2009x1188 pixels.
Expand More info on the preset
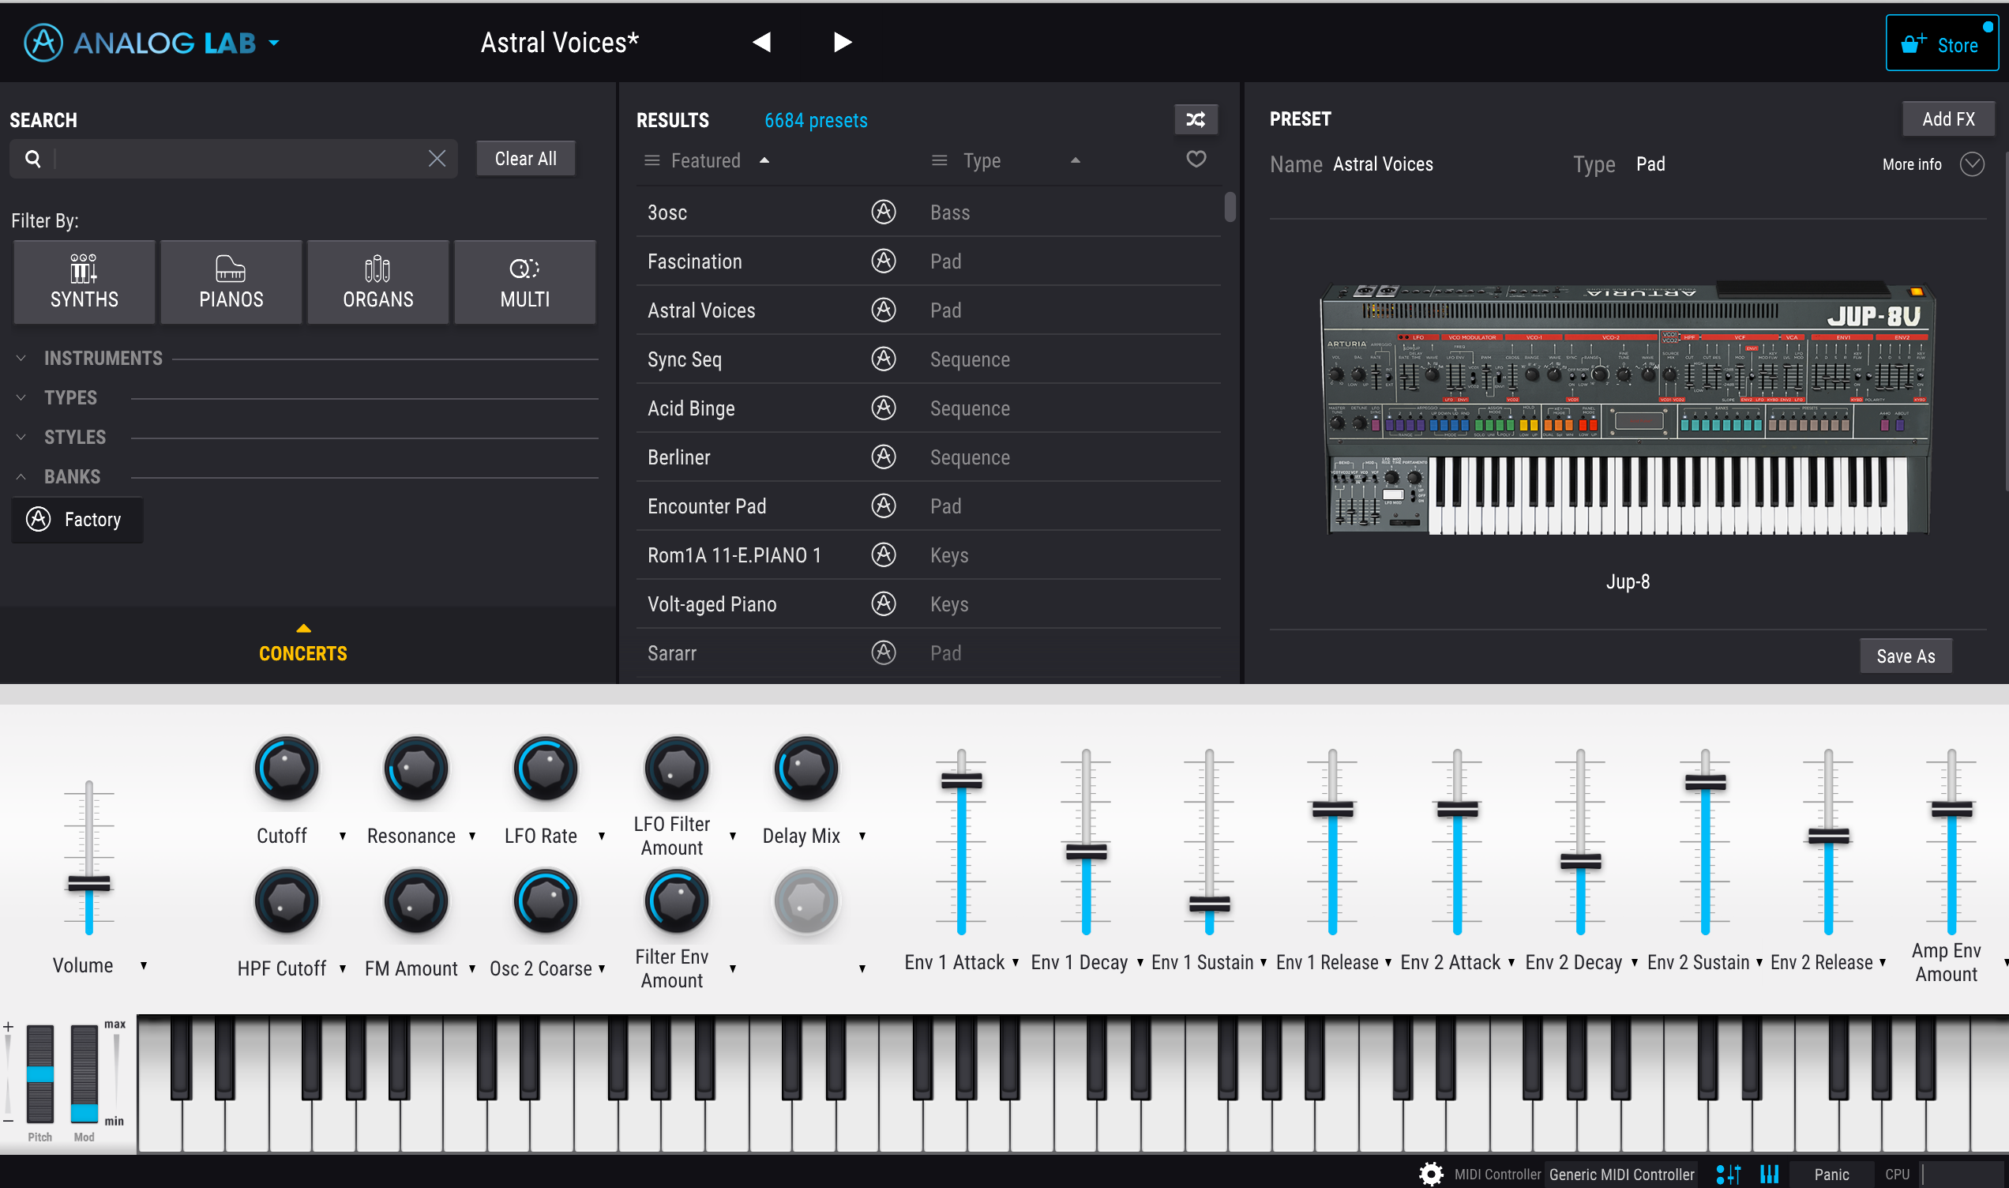[x=1971, y=164]
